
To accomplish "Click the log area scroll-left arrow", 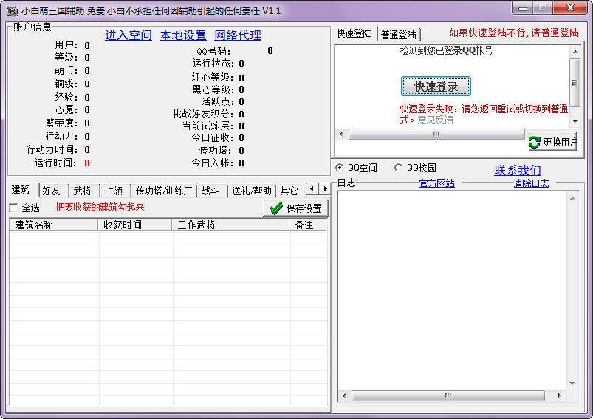I will pyautogui.click(x=344, y=395).
